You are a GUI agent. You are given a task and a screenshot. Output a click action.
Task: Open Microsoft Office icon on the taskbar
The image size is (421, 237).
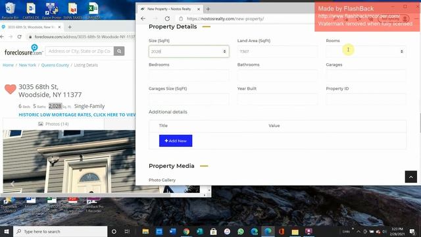tap(282, 231)
